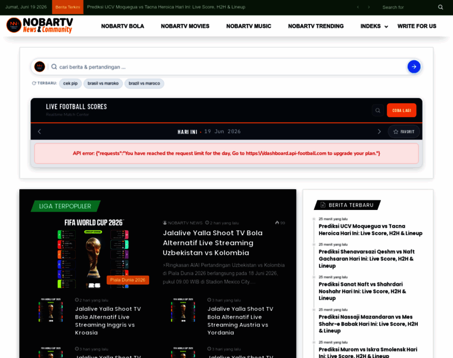This screenshot has width=453, height=358.
Task: Open news Sanat Naft vs Shahrdari Noshahr
Action: click(x=362, y=291)
